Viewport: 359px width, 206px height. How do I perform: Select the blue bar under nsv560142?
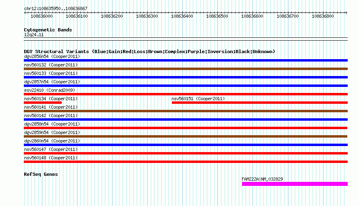tap(186, 119)
